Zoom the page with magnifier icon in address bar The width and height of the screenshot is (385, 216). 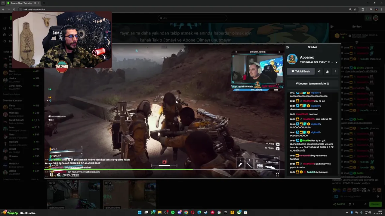tap(350, 9)
